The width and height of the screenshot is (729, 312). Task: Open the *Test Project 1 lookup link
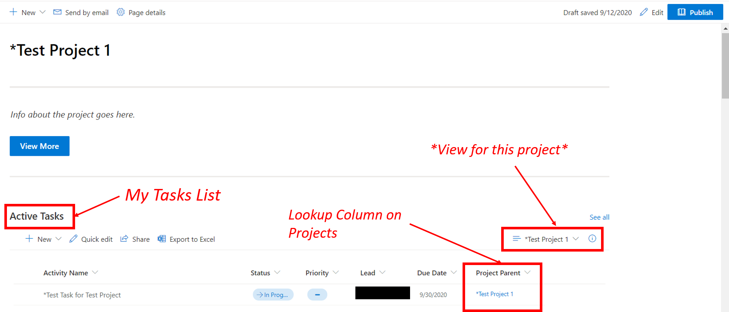[x=494, y=294]
